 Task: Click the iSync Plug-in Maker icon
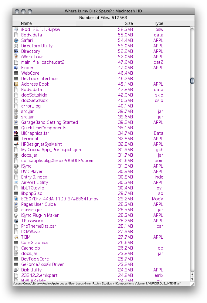16,215
